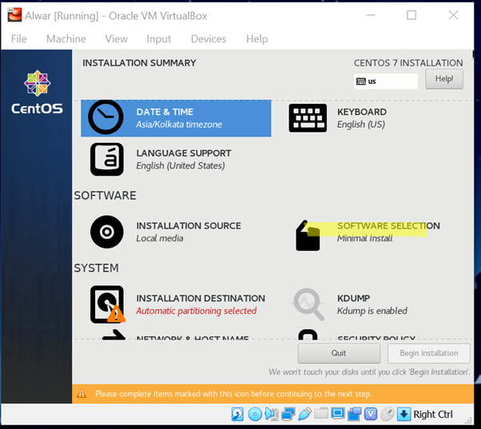Open Language Support settings icon
481x429 pixels.
(x=106, y=159)
